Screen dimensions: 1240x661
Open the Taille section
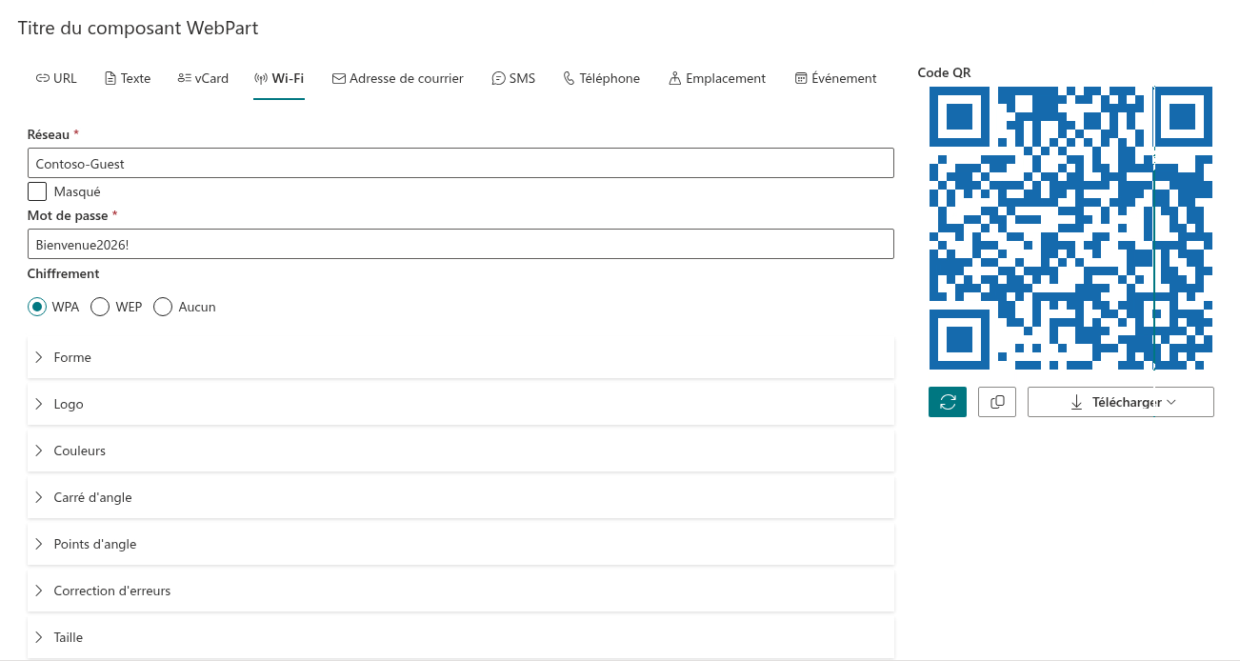pyautogui.click(x=461, y=637)
